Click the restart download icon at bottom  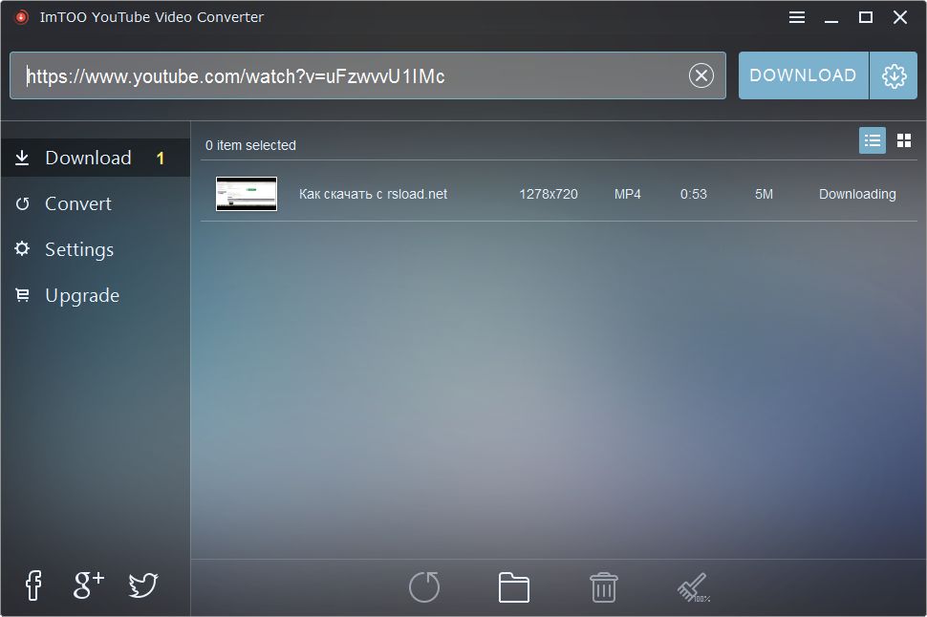click(x=423, y=586)
